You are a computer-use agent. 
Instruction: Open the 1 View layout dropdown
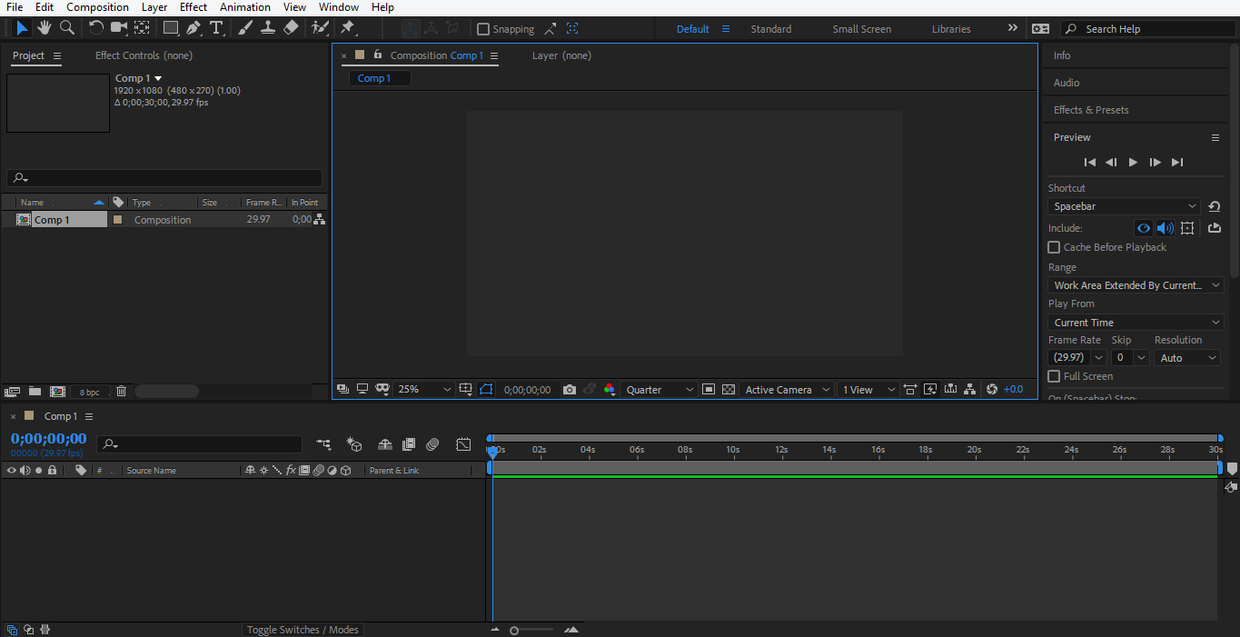[x=868, y=390]
